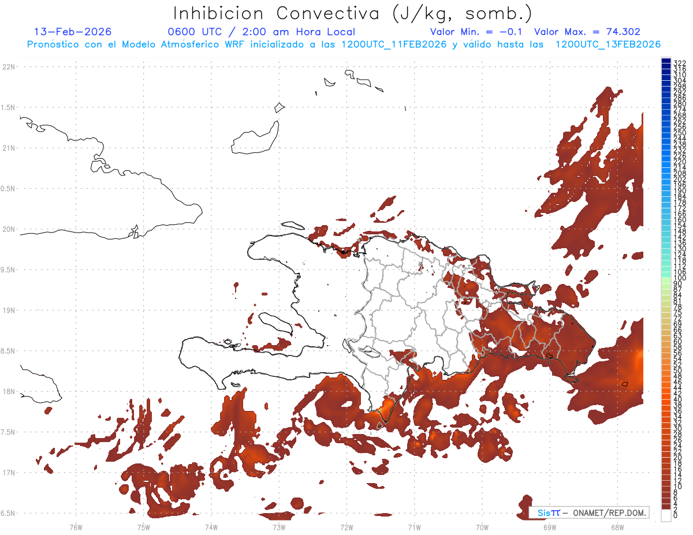Screen dimensions: 693x535
Task: Click the '20N' latitude label
Action: 8,229
